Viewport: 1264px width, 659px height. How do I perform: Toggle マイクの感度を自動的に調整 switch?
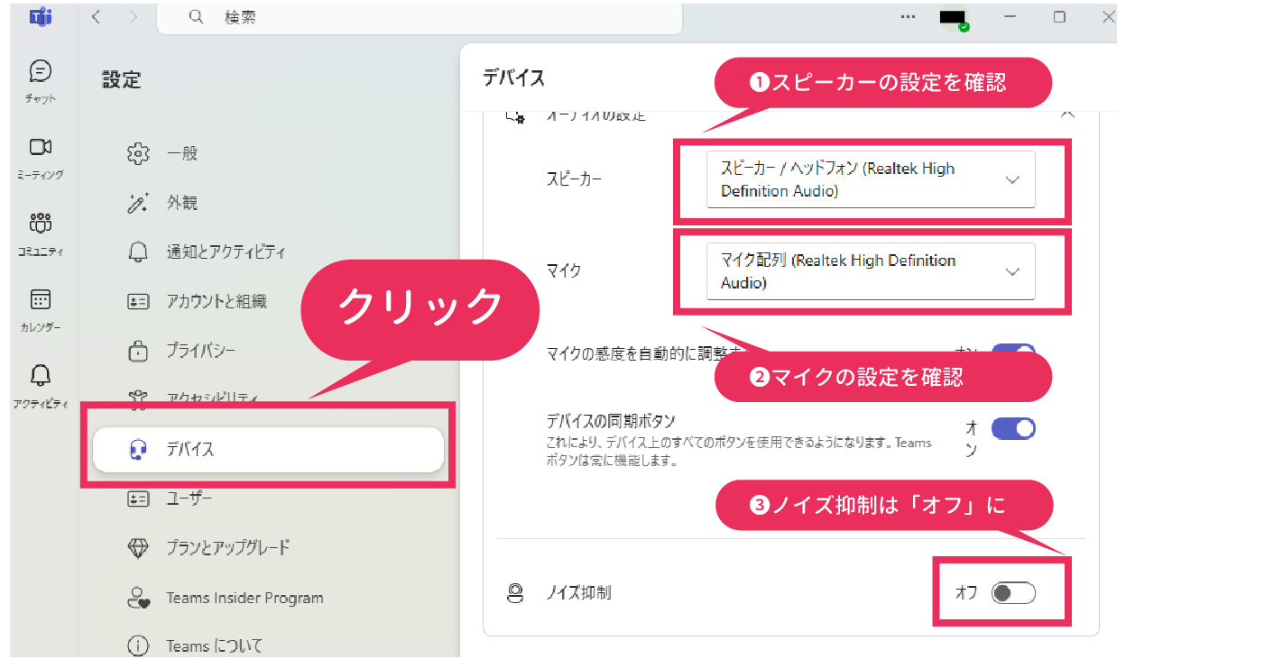(x=1012, y=352)
